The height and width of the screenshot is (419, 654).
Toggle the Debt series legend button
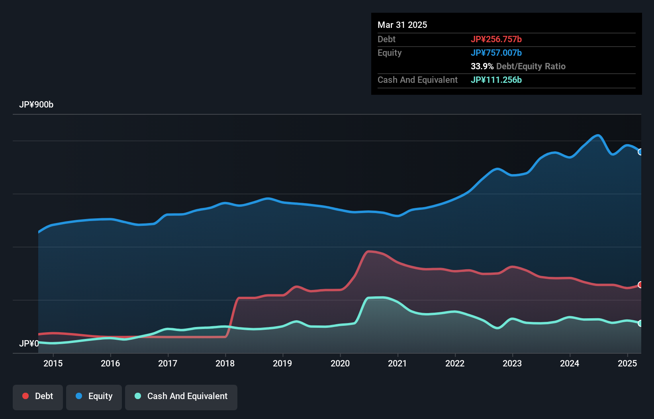coord(38,397)
